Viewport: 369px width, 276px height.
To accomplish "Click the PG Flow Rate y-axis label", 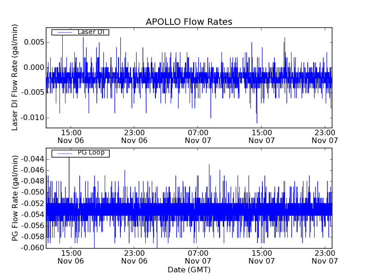I will coord(15,198).
